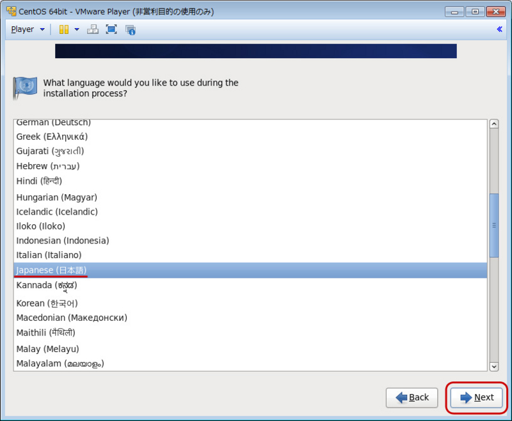The height and width of the screenshot is (421, 512).
Task: Select German (Deutsch) from the list
Action: [x=250, y=123]
